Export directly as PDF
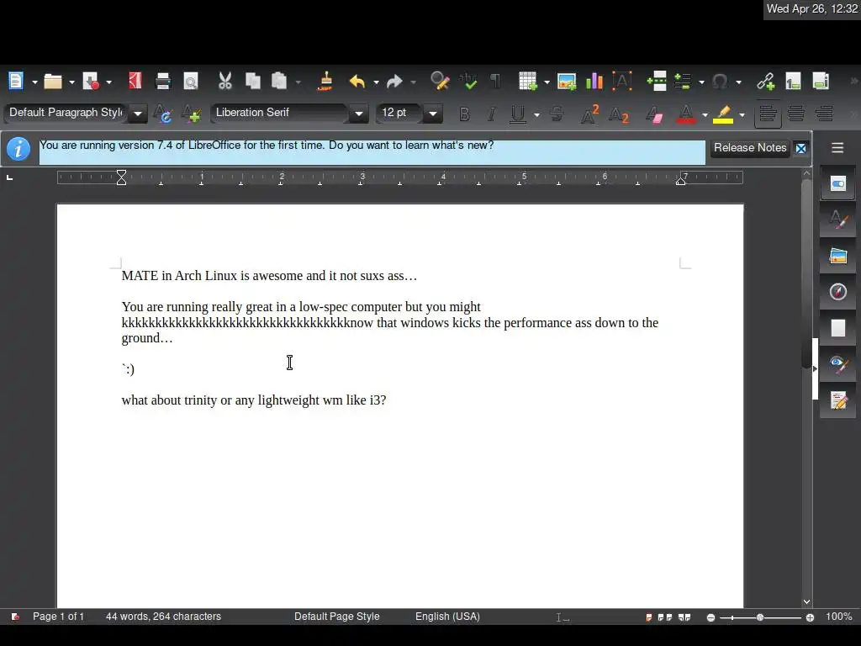The height and width of the screenshot is (646, 861). pyautogui.click(x=135, y=82)
